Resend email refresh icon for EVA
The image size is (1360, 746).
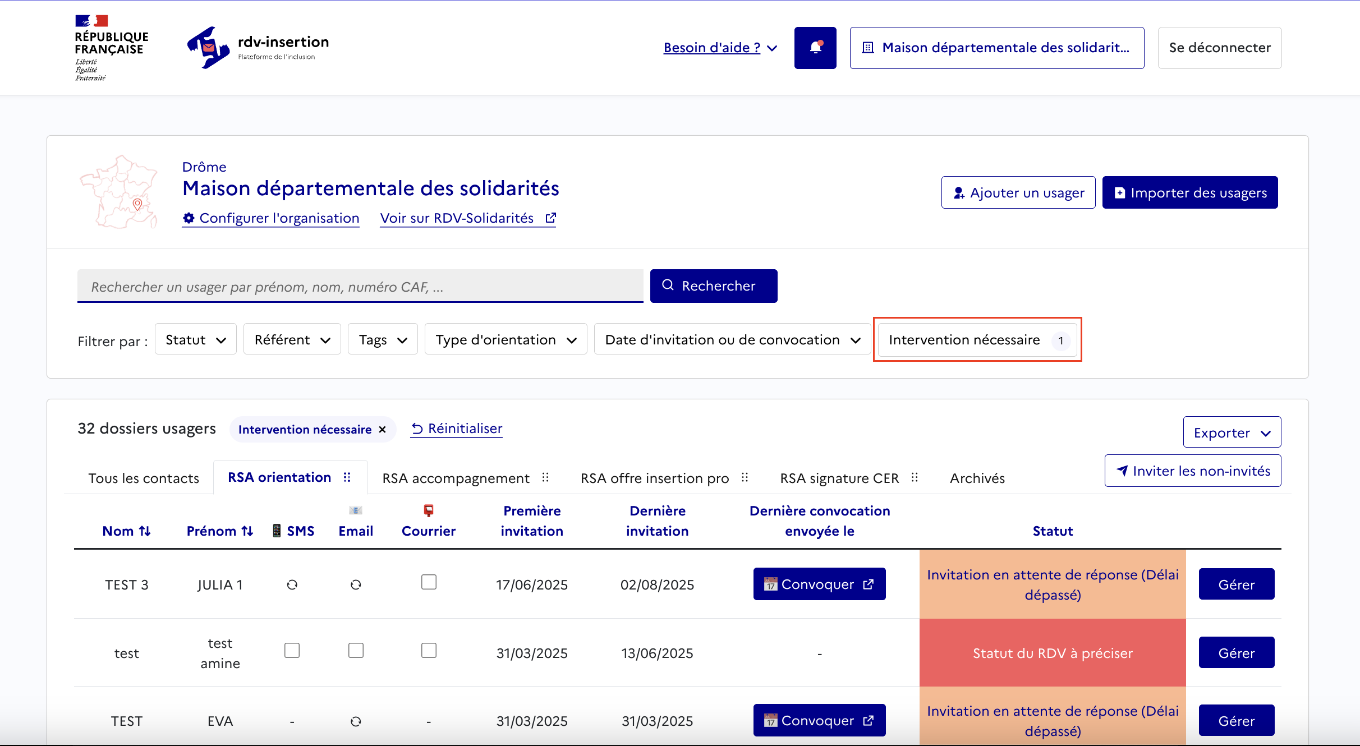(x=356, y=721)
